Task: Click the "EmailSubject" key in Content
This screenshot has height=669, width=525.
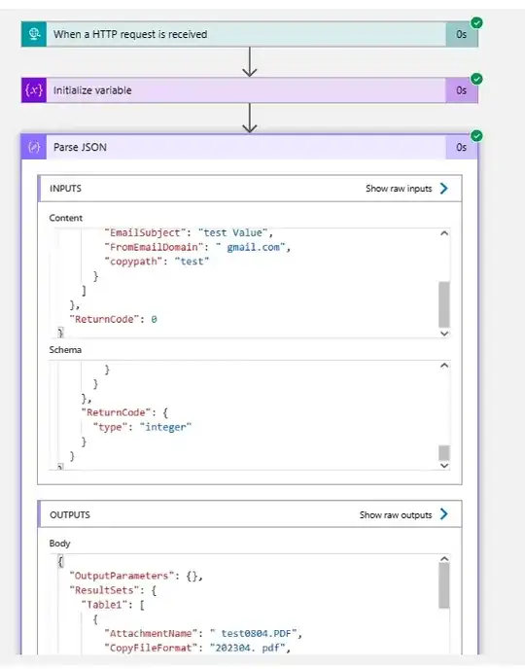Action: point(146,233)
